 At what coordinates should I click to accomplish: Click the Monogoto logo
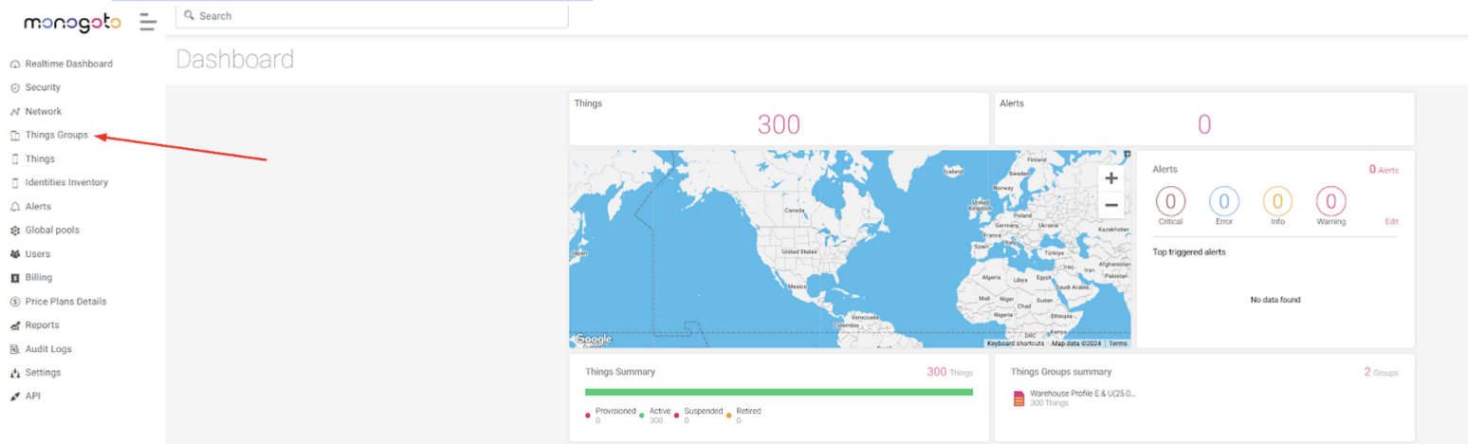(72, 23)
